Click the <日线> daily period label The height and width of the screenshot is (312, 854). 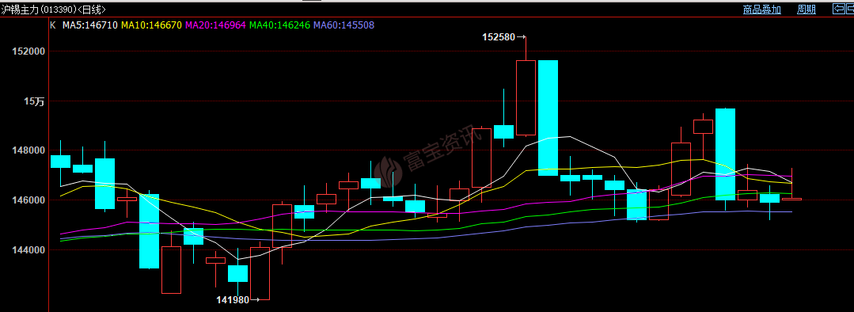click(92, 10)
